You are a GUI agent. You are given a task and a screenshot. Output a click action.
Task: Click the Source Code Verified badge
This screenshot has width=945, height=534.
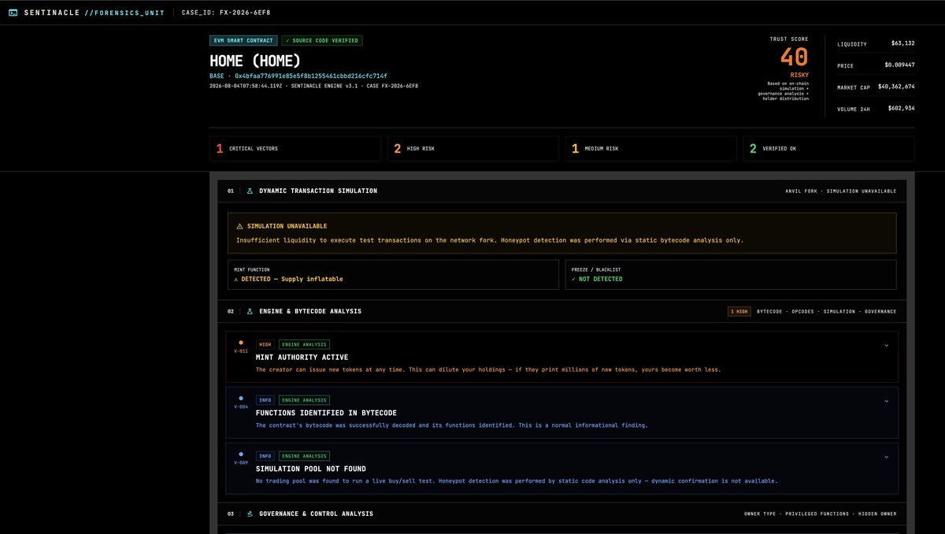[322, 40]
